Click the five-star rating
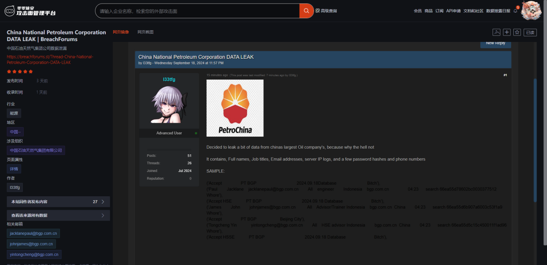This screenshot has height=265, width=547. click(x=19, y=71)
